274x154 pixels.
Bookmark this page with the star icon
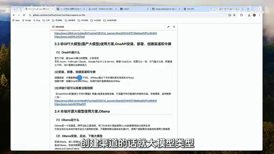(x=234, y=15)
